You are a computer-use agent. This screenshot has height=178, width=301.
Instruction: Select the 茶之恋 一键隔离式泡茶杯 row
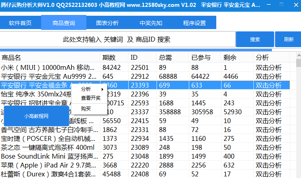click(145, 147)
